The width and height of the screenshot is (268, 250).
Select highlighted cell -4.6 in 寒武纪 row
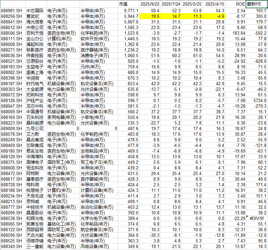pyautogui.click(x=214, y=16)
